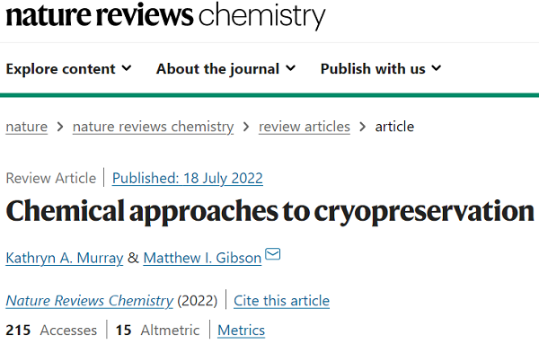
Task: Click the Chemical approaches to cryopreservation title
Action: point(269,211)
